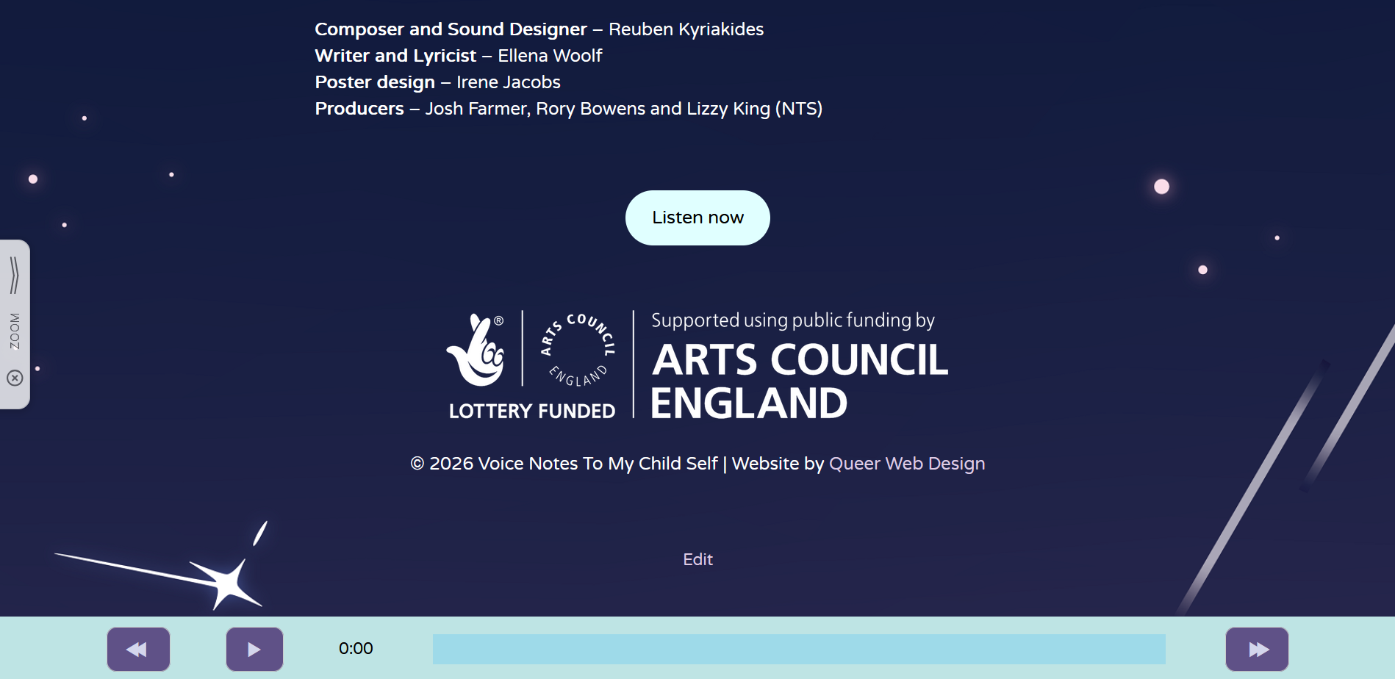
Task: Click the LOTTERY FUNDED text
Action: point(531,411)
